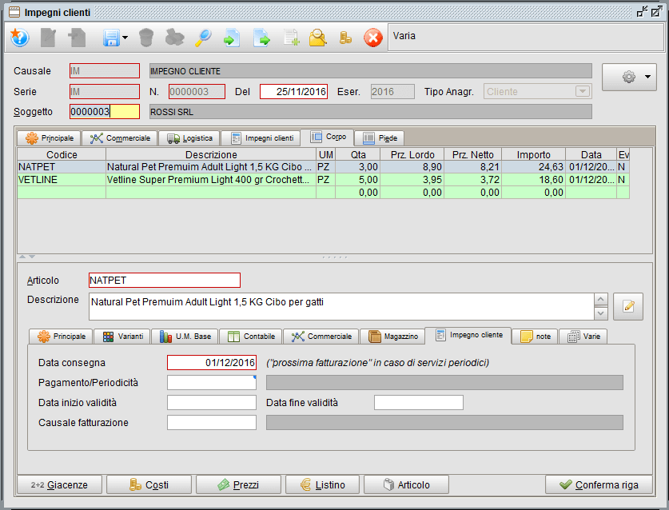Open the Logistica tab
Viewport: 669px width, 510px height.
189,138
